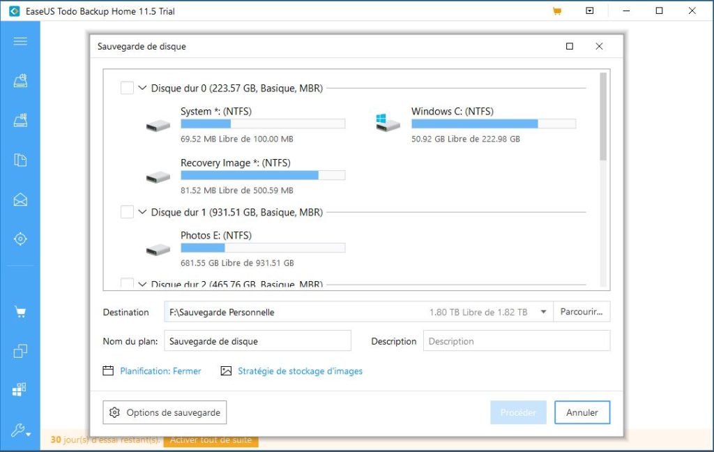The image size is (714, 452).
Task: Check the Disque dur 2 checkbox
Action: pos(127,282)
